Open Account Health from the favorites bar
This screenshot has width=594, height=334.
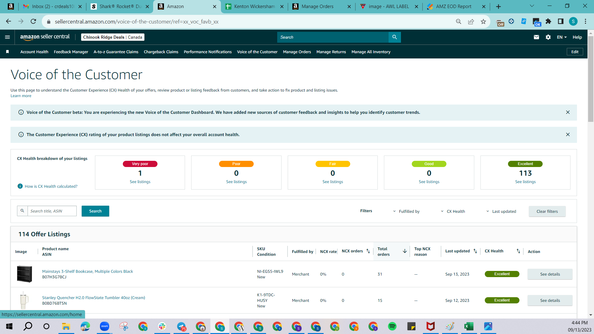click(x=34, y=52)
